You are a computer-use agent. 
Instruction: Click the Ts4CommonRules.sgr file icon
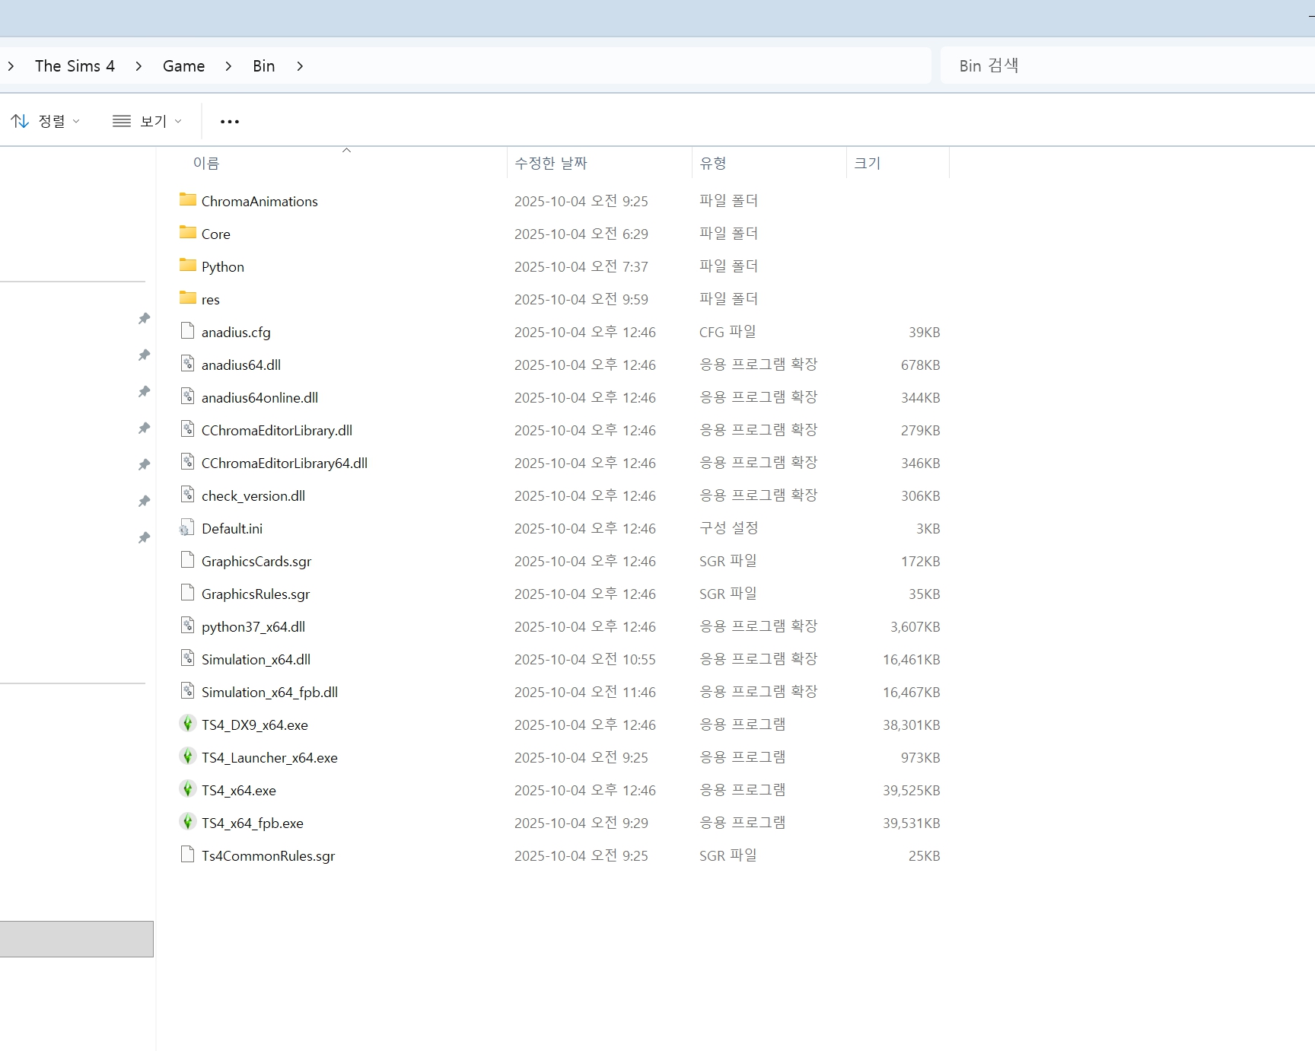(187, 855)
